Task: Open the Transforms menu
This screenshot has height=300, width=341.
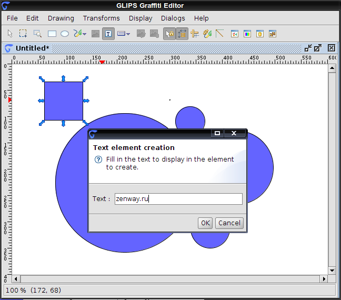Action: pyautogui.click(x=102, y=18)
